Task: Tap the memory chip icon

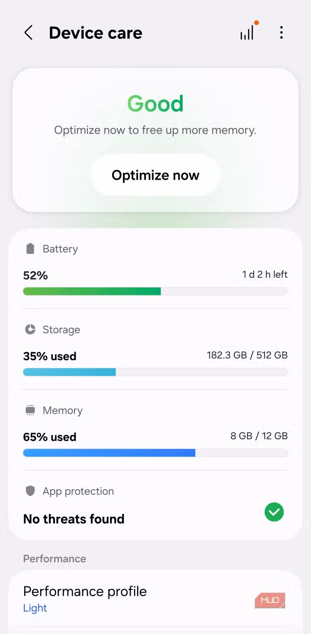Action: click(x=30, y=410)
